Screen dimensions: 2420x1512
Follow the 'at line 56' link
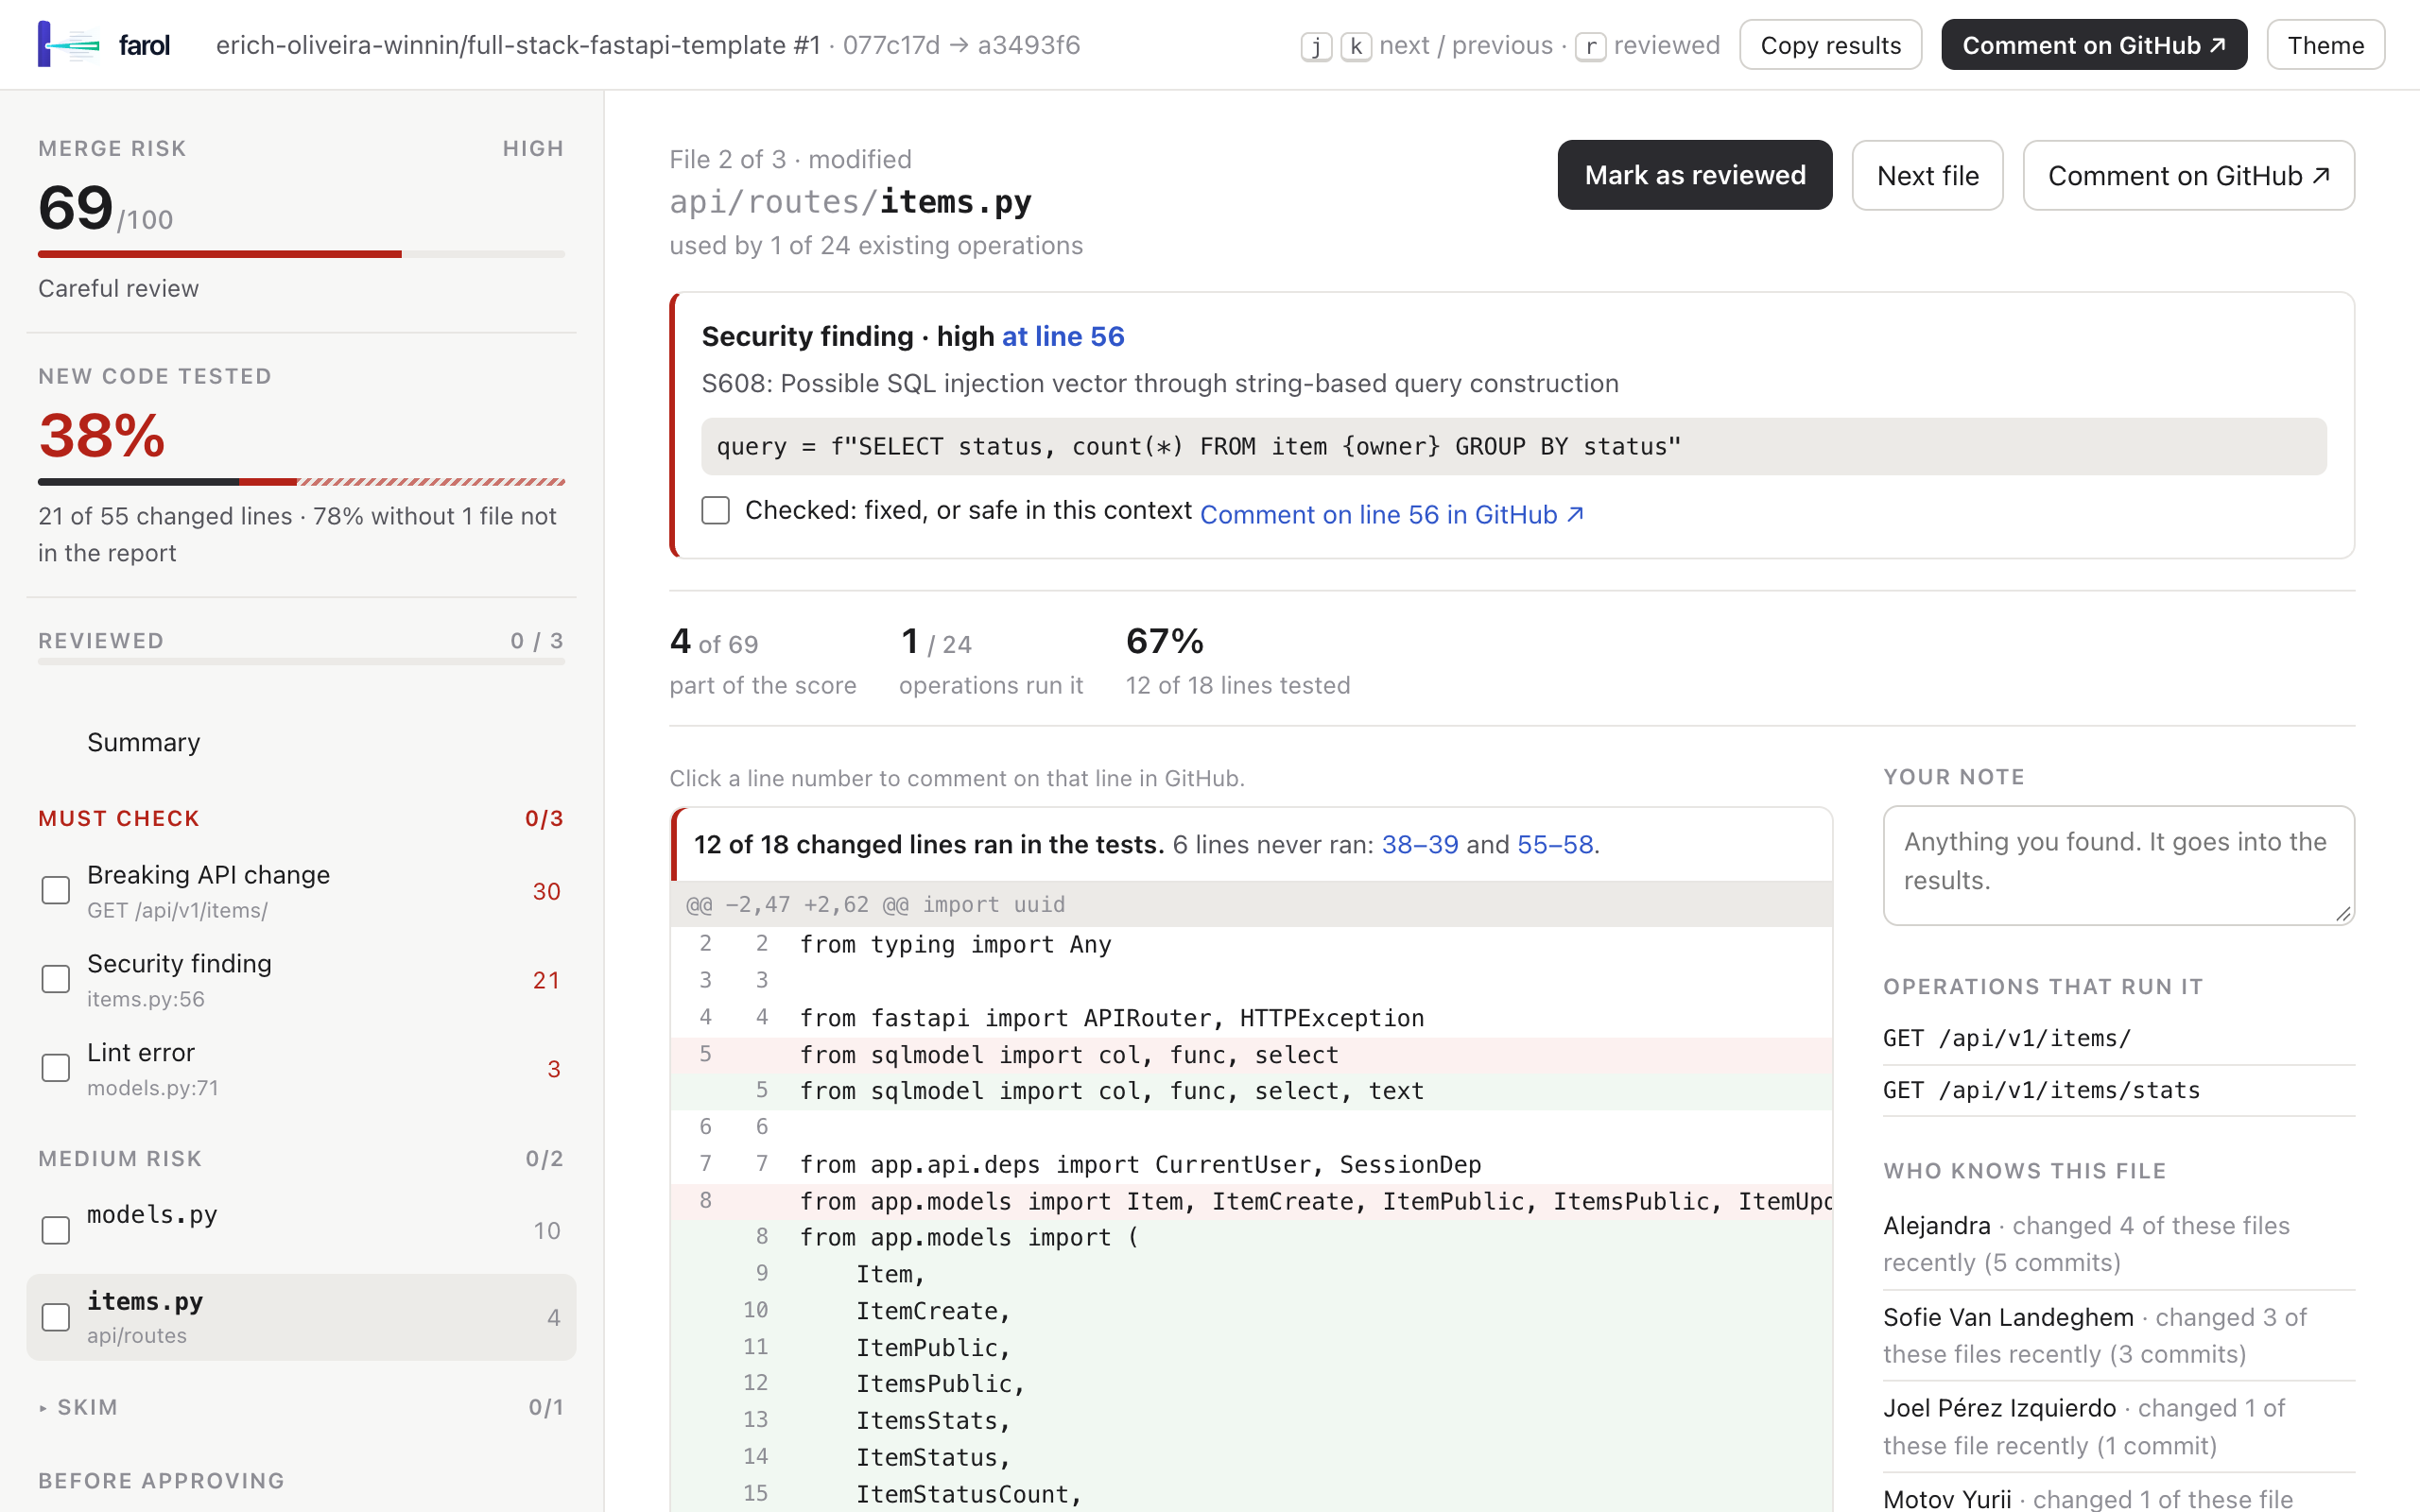1063,336
